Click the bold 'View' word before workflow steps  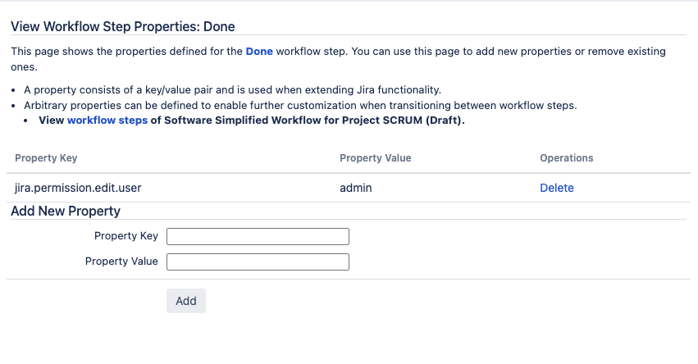tap(51, 120)
